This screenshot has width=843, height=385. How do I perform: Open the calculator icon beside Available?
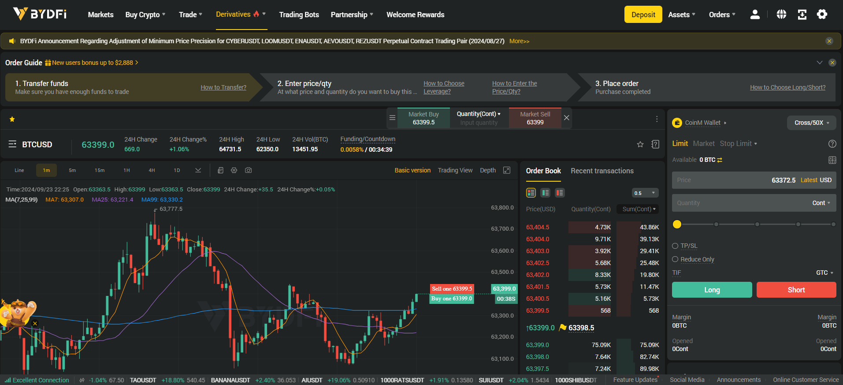(x=832, y=160)
